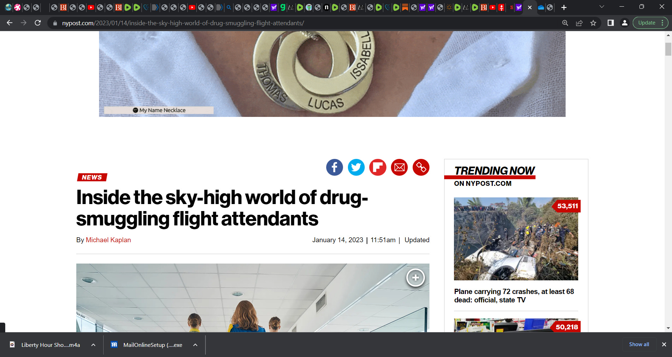Switch to the OneDrive cloud tab
The height and width of the screenshot is (357, 672).
coord(541,7)
